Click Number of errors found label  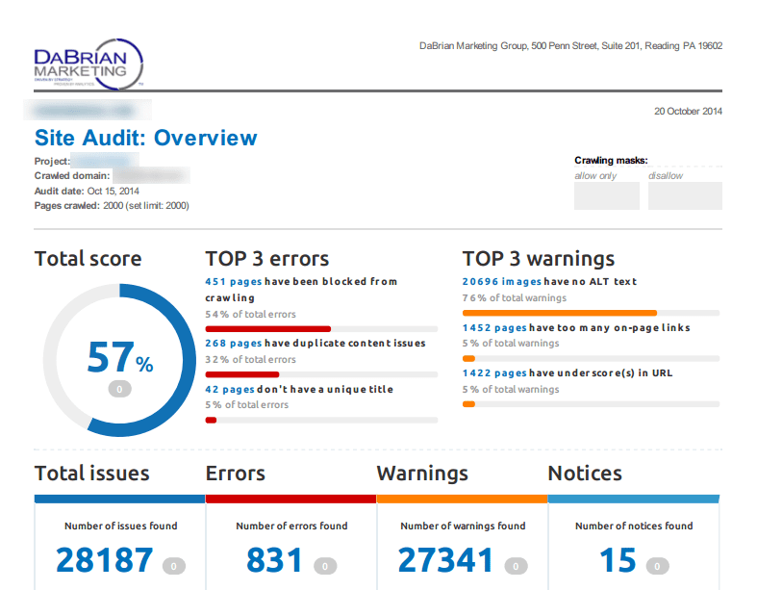pos(291,526)
